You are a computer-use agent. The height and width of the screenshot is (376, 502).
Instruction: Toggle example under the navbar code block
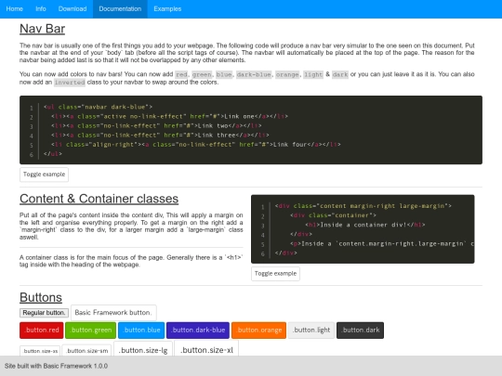[x=44, y=175]
